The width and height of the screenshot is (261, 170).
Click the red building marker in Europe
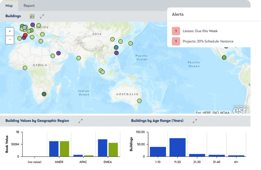(x=26, y=35)
